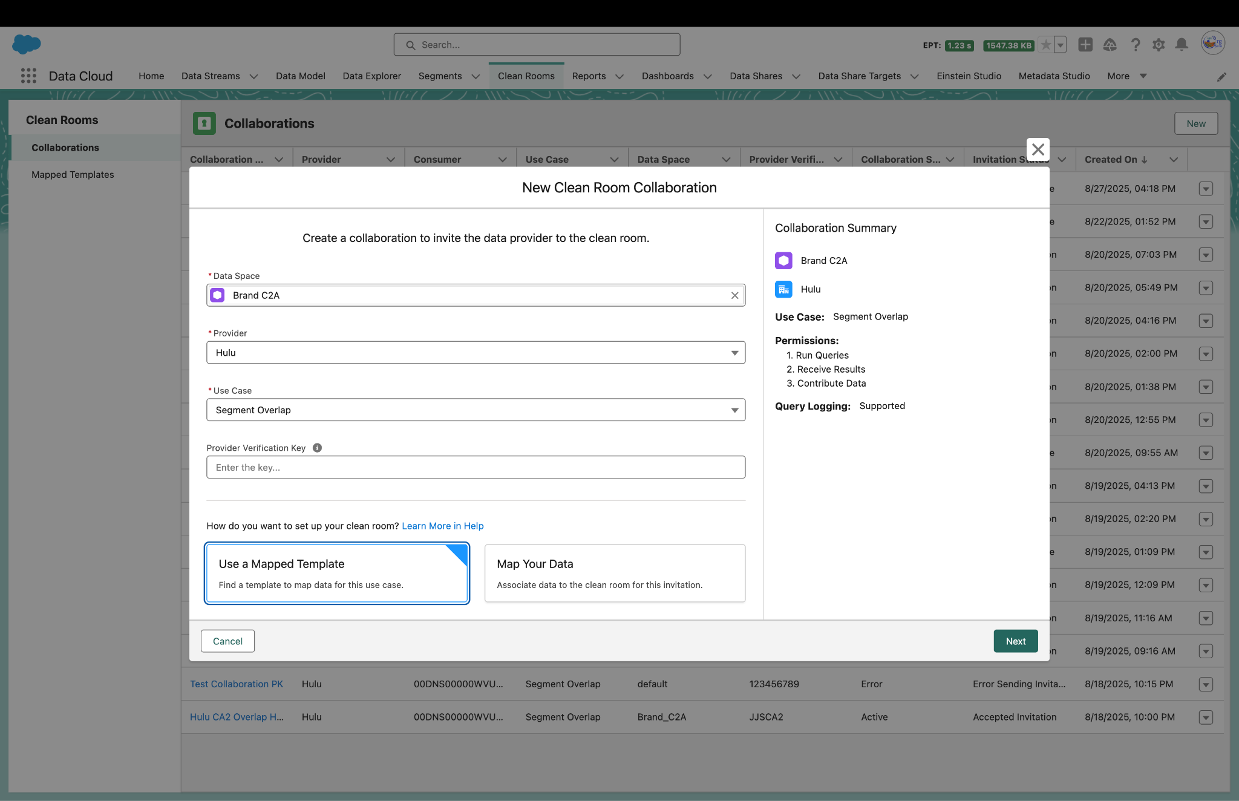The width and height of the screenshot is (1239, 801).
Task: Click the New collaboration button
Action: coord(1196,123)
